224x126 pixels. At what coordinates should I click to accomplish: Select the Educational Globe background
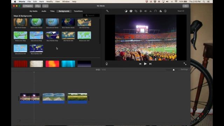click(52, 22)
